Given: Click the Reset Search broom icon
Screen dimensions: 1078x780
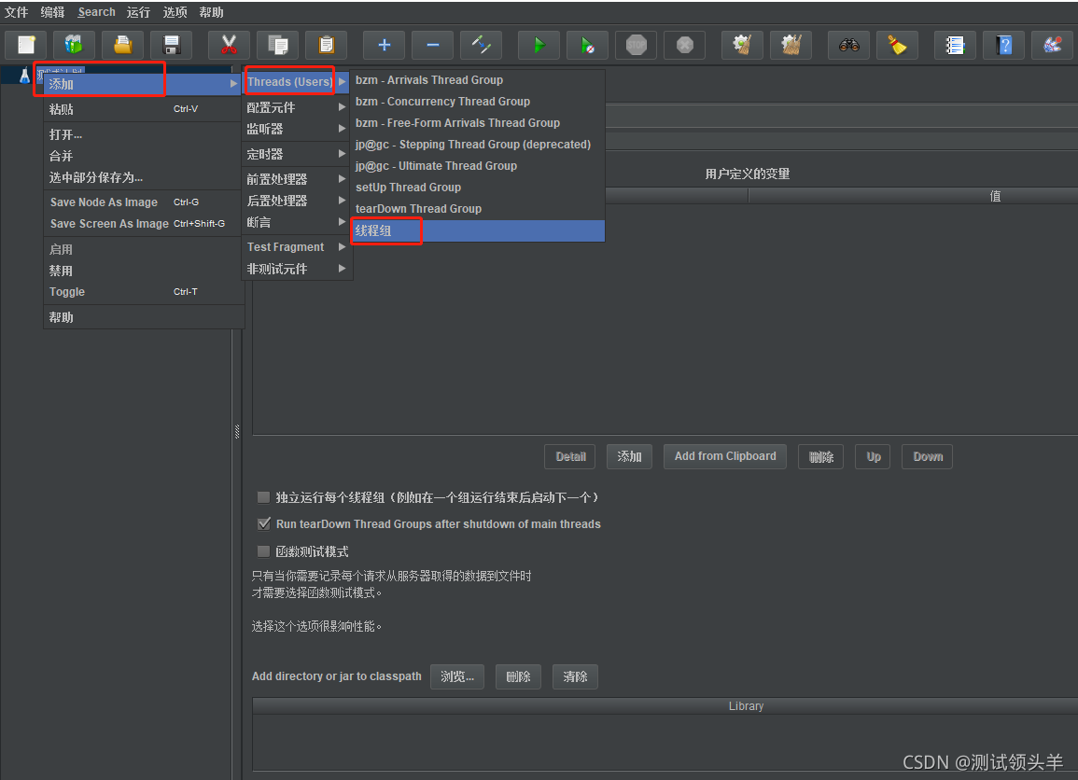Looking at the screenshot, I should pyautogui.click(x=897, y=46).
